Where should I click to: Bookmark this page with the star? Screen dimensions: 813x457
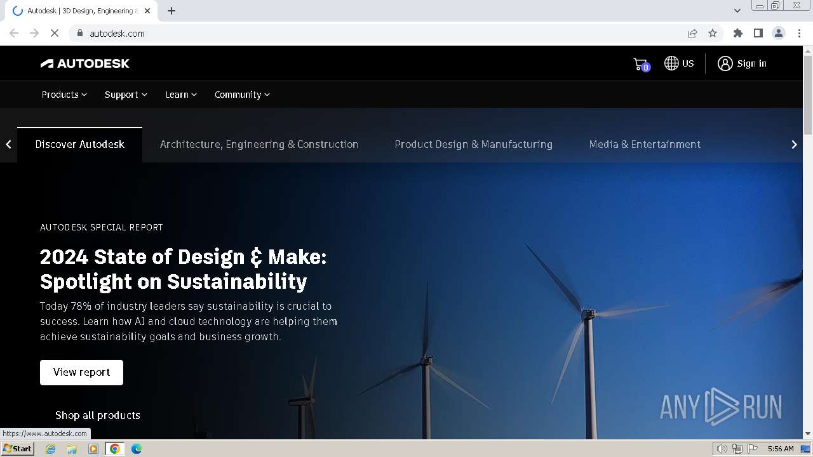pyautogui.click(x=713, y=33)
